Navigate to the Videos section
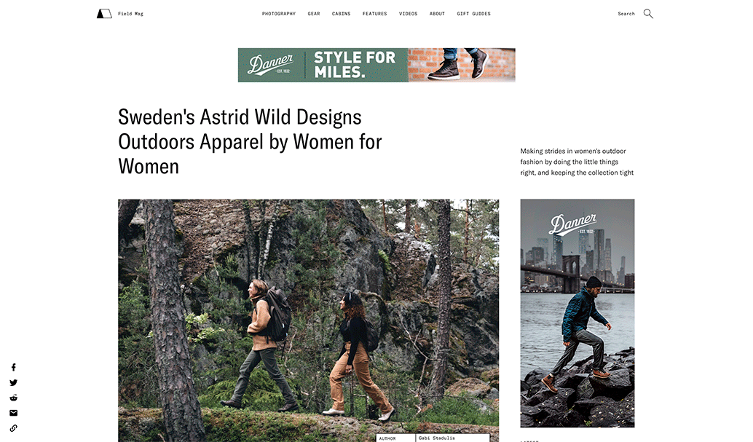 [409, 13]
